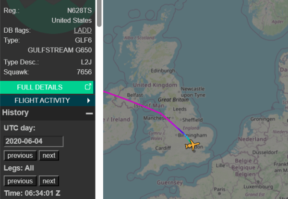Click the external link icon on Full Details
The height and width of the screenshot is (199, 288).
click(x=88, y=87)
